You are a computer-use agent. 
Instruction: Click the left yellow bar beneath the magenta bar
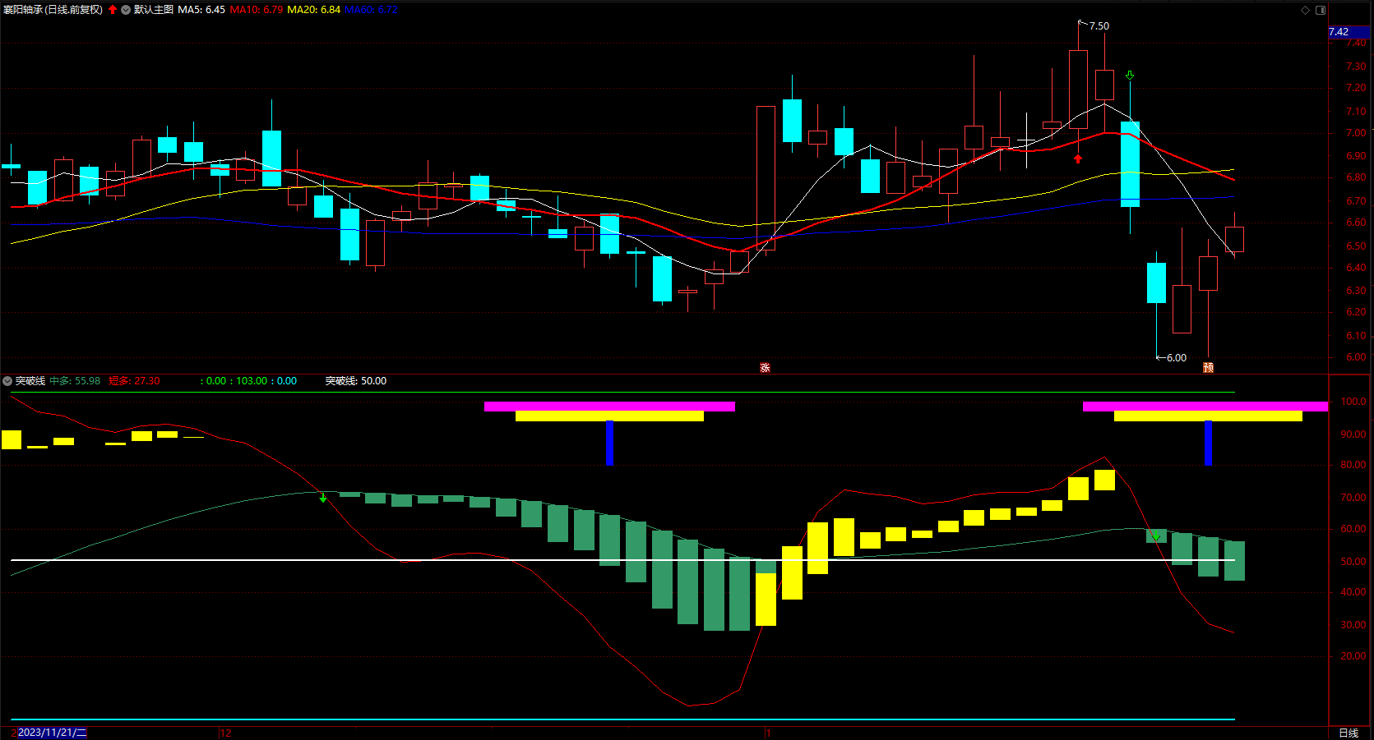point(609,416)
